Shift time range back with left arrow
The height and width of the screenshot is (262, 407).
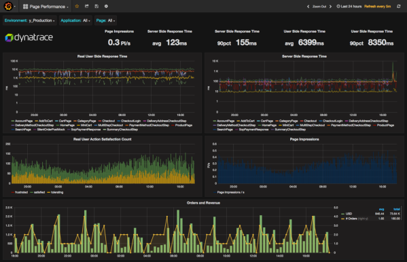point(308,7)
